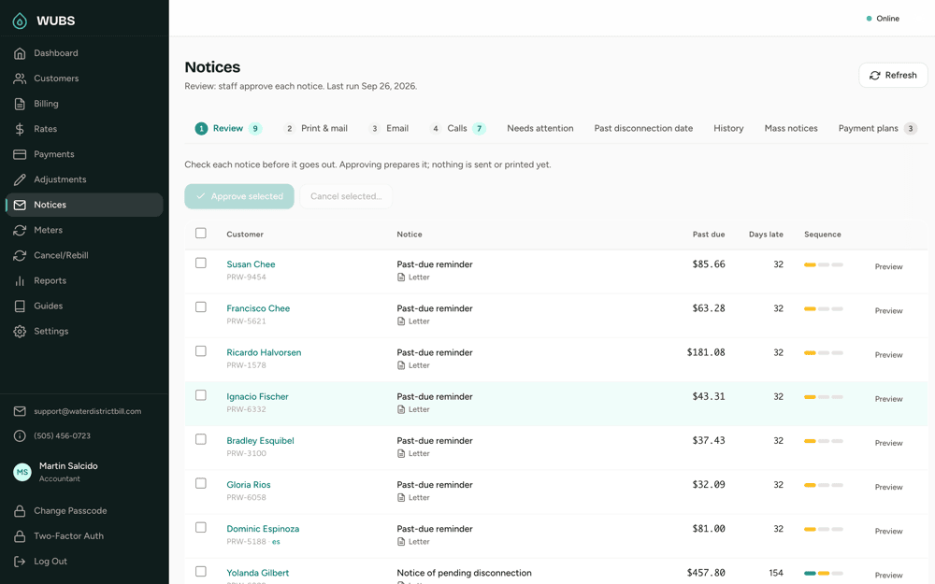935x584 pixels.
Task: Click the support email envelope icon
Action: [20, 411]
